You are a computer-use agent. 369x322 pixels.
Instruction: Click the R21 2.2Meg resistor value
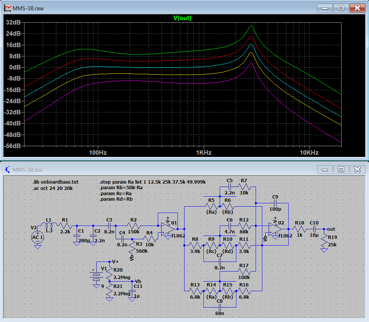click(122, 294)
